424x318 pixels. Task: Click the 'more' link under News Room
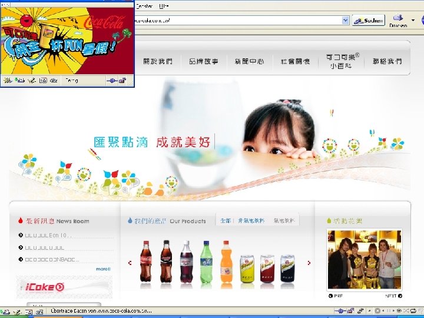point(103,269)
